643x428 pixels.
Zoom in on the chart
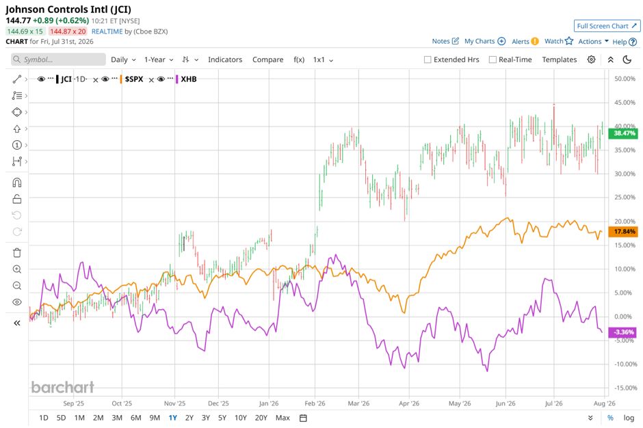(x=17, y=269)
